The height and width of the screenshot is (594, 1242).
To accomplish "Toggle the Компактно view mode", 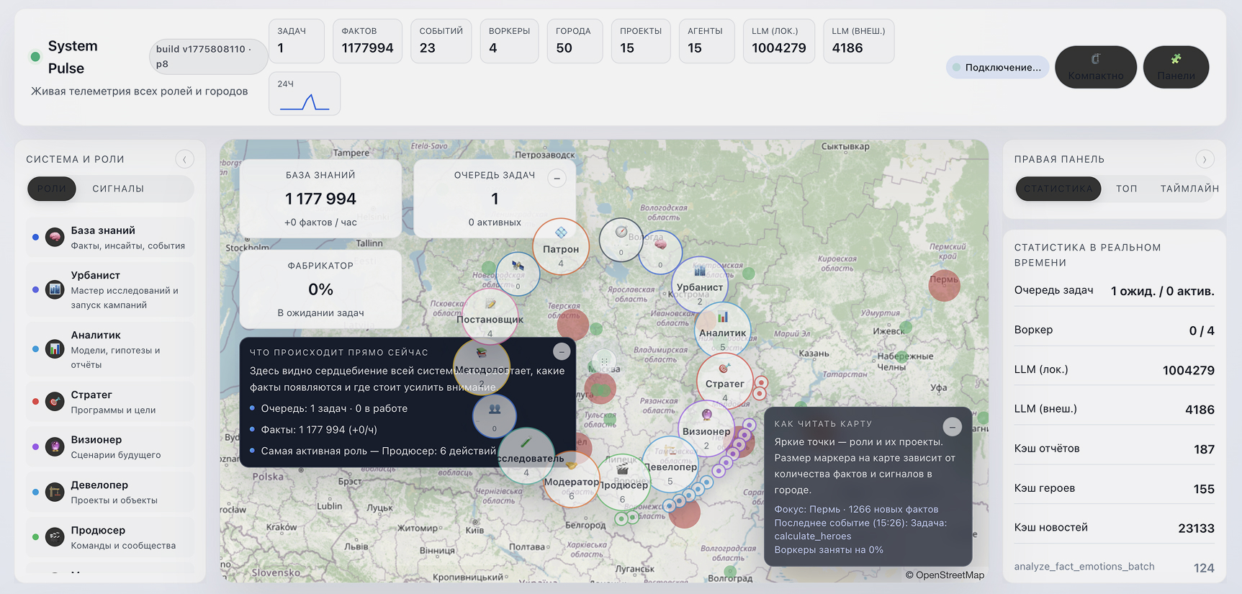I will 1095,68.
